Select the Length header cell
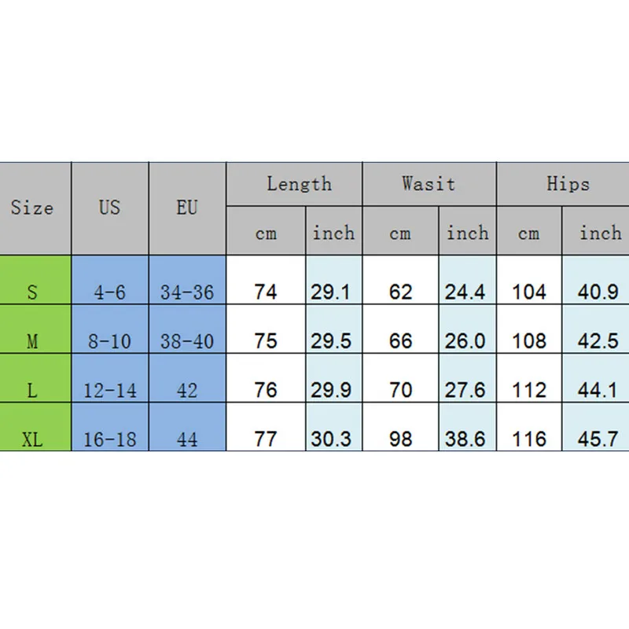The image size is (629, 629). pyautogui.click(x=299, y=185)
